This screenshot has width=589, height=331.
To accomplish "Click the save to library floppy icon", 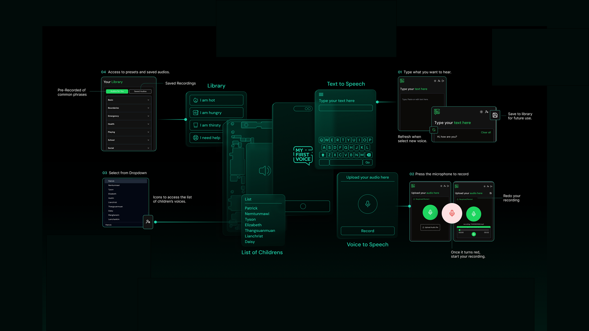I will (x=495, y=115).
